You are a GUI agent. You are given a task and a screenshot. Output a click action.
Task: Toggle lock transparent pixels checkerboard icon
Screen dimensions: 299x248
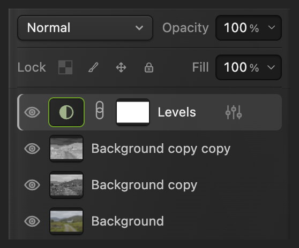pos(65,67)
